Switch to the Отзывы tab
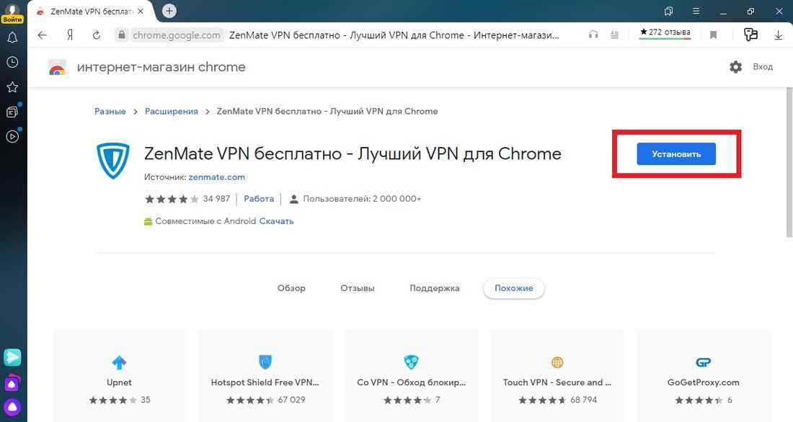Viewport: 793px width, 422px height. coord(358,288)
